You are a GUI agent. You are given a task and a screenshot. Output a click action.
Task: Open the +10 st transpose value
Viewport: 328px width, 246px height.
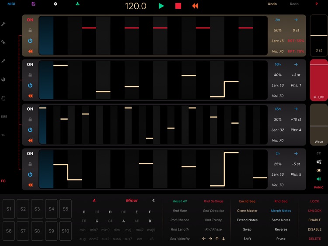(296, 119)
